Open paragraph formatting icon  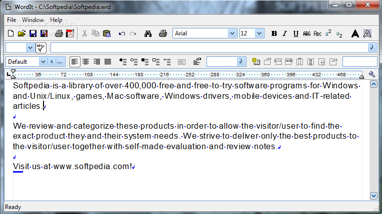tap(197, 61)
